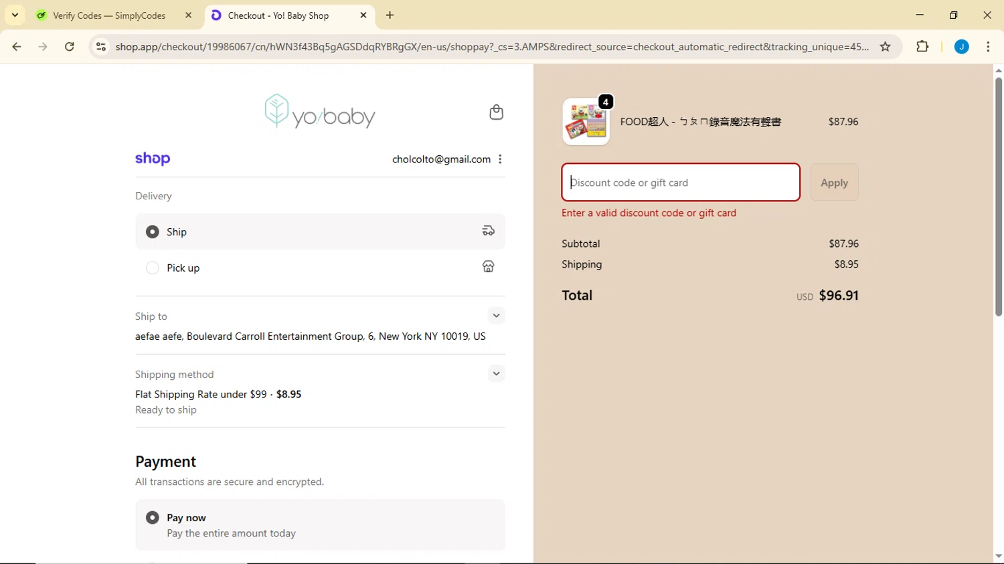Open a new browser tab

(390, 15)
